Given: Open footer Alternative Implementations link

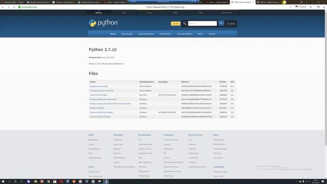Looking at the screenshot, I should tap(124, 167).
